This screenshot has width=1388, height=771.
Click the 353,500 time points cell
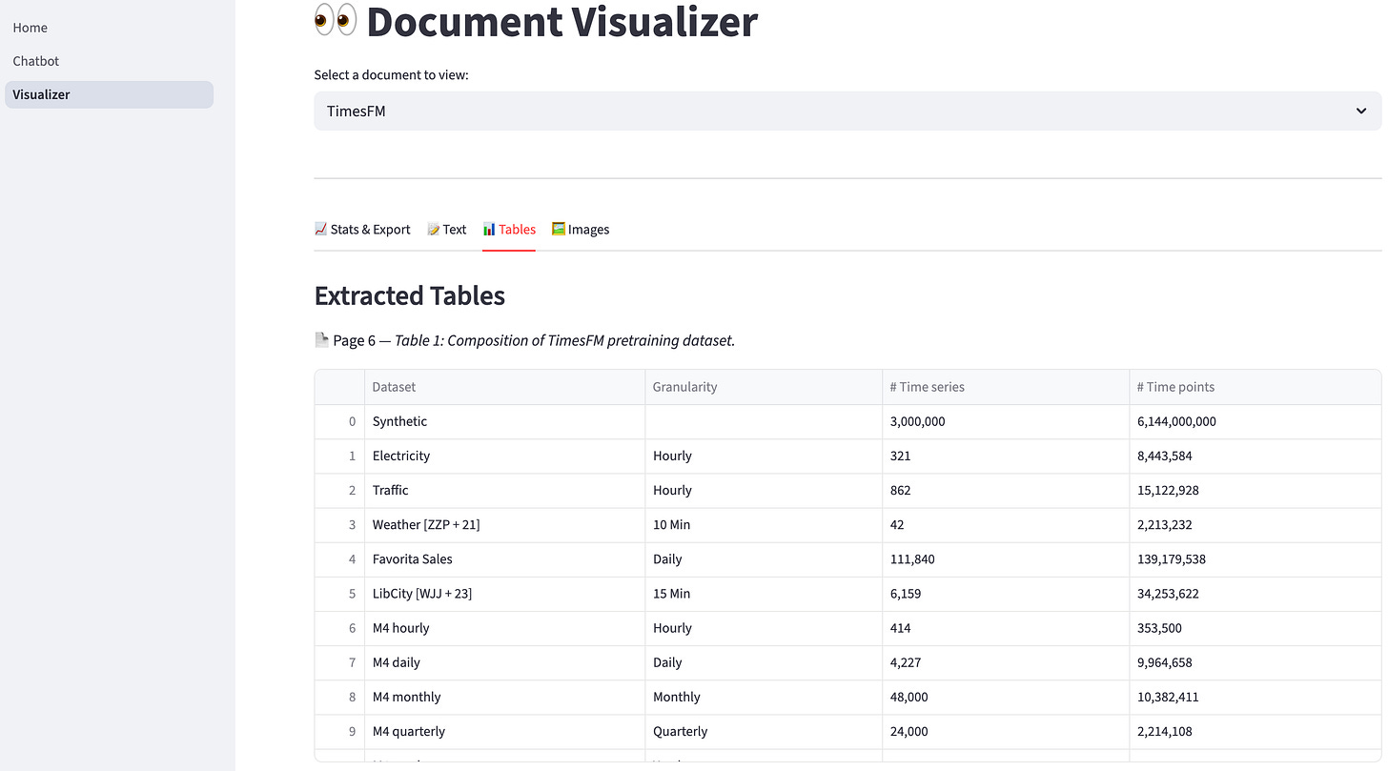click(1255, 628)
